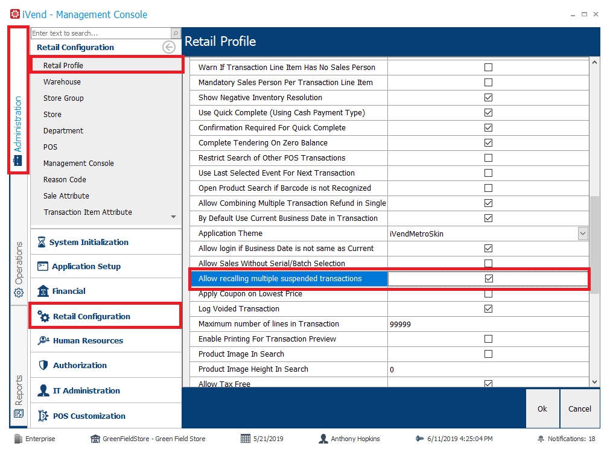Click the Financial bank icon

tap(43, 291)
